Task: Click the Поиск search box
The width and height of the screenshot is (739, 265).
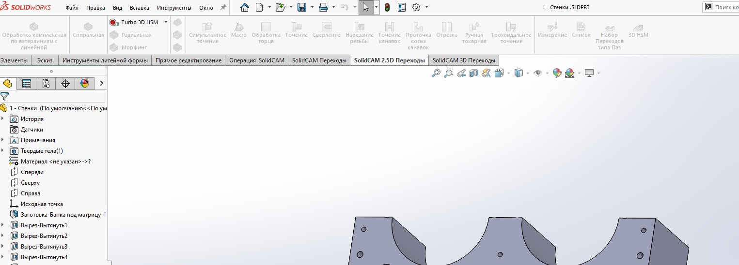Action: coord(721,7)
